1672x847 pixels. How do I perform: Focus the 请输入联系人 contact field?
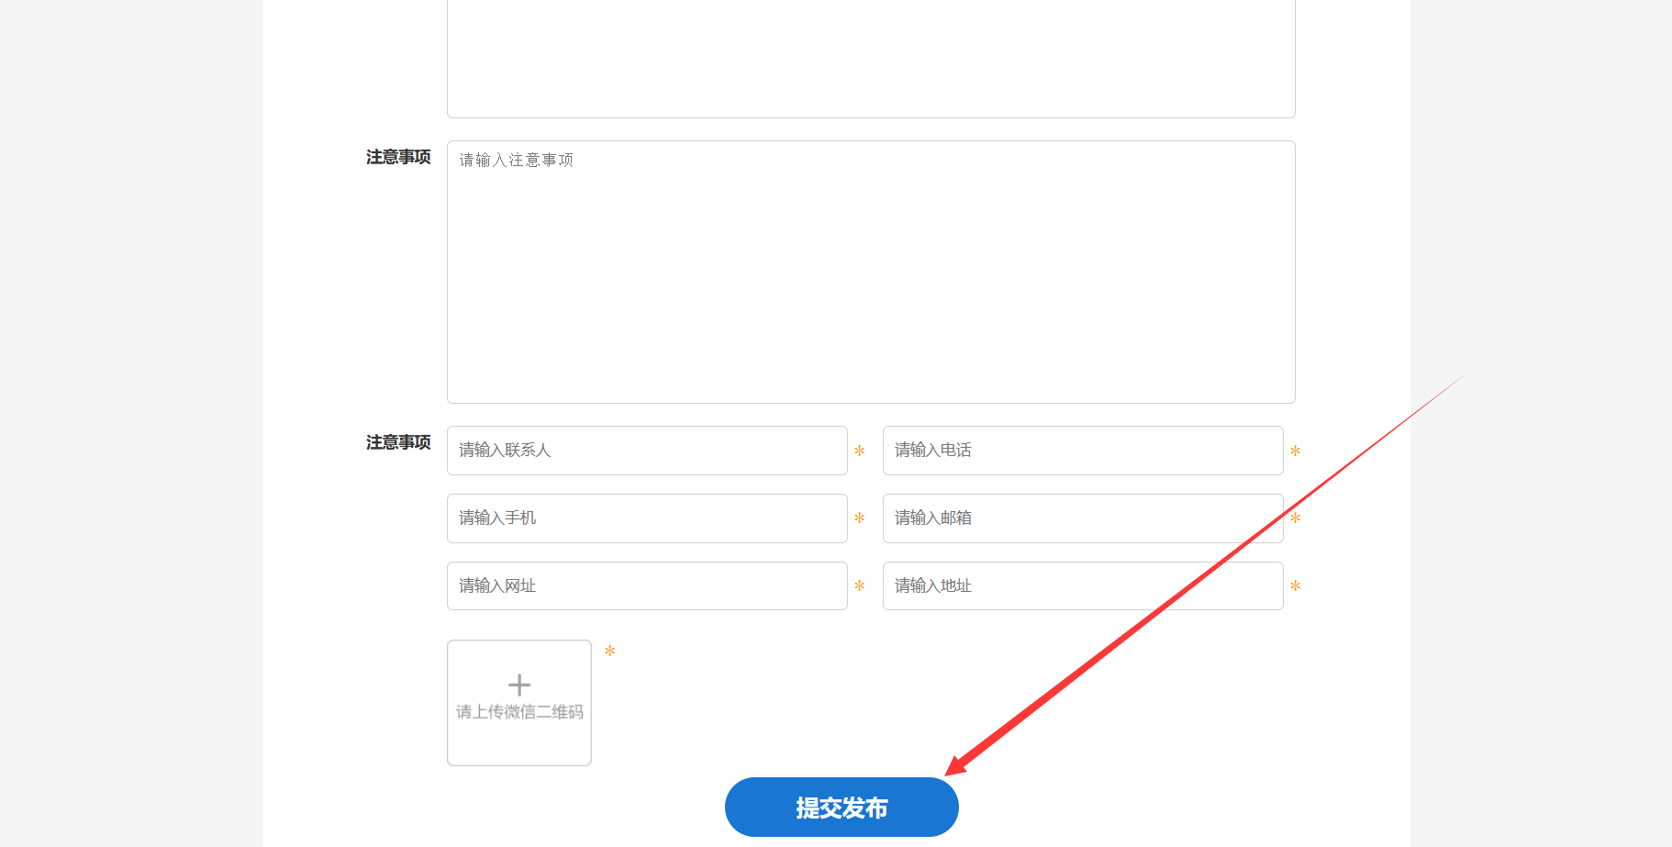click(647, 451)
